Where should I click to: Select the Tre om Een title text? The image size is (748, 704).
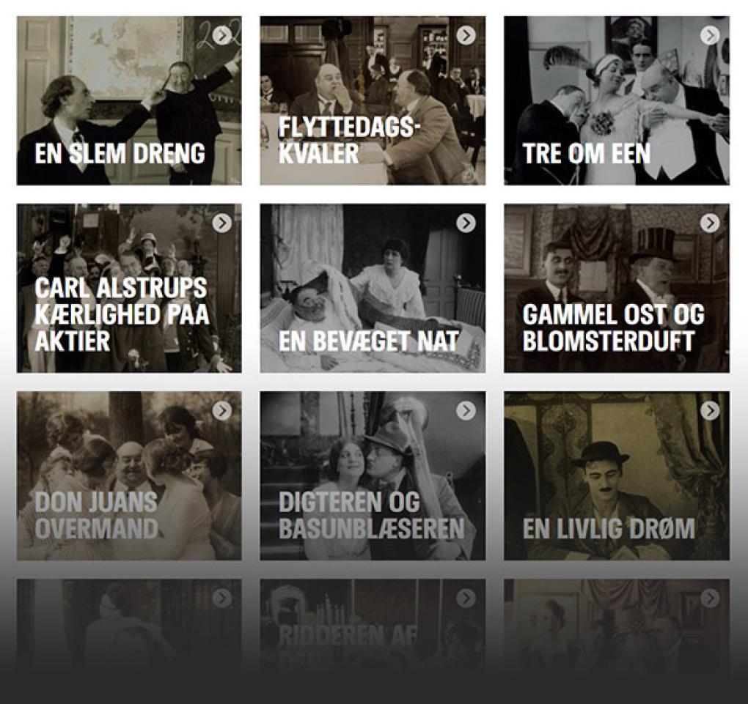(586, 154)
